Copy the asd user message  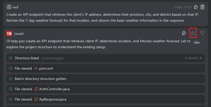196,7
